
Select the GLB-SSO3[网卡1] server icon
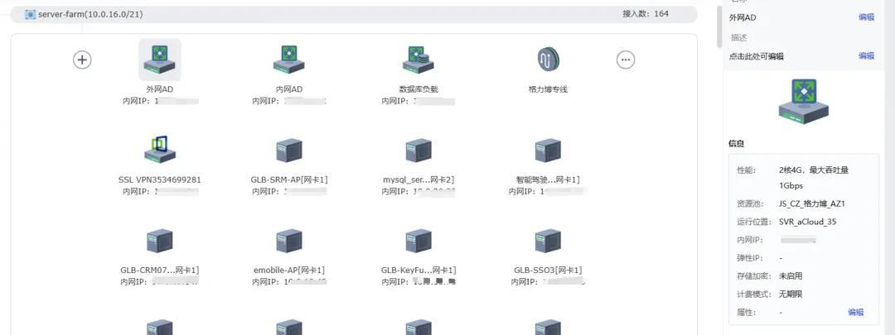point(548,241)
